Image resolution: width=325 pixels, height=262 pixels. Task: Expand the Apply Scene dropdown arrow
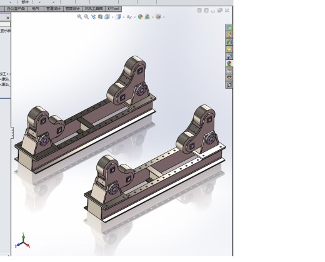[x=152, y=17]
